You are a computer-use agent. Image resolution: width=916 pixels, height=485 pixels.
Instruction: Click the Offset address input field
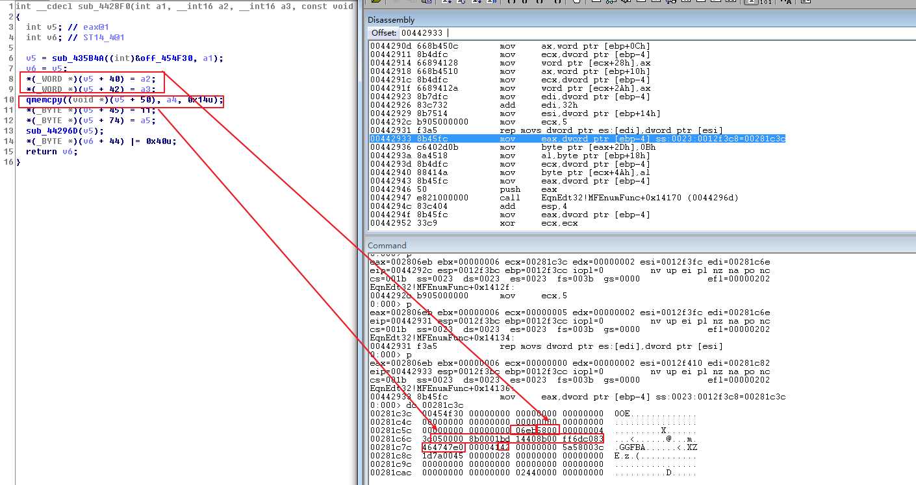click(x=656, y=32)
